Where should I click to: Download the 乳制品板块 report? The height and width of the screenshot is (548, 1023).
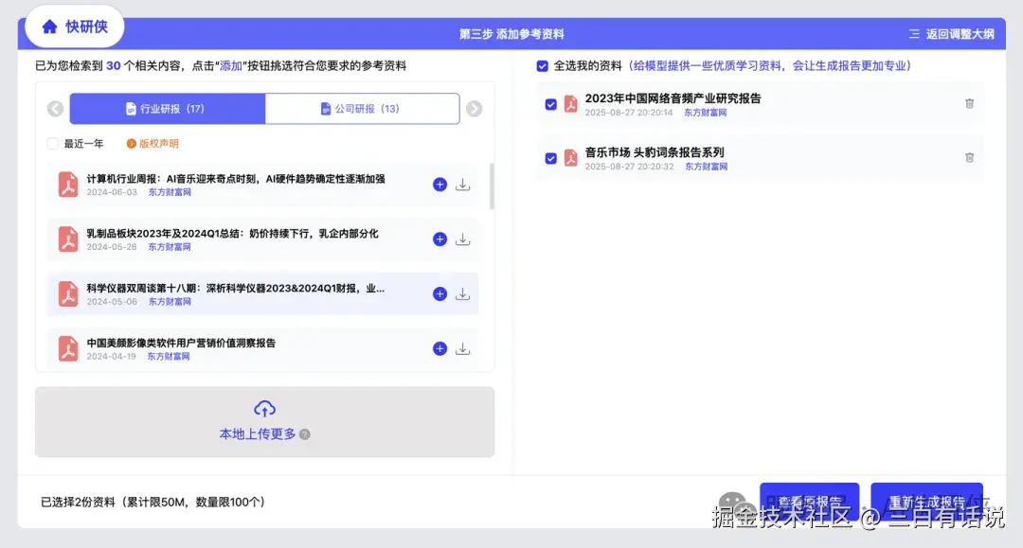(x=462, y=239)
